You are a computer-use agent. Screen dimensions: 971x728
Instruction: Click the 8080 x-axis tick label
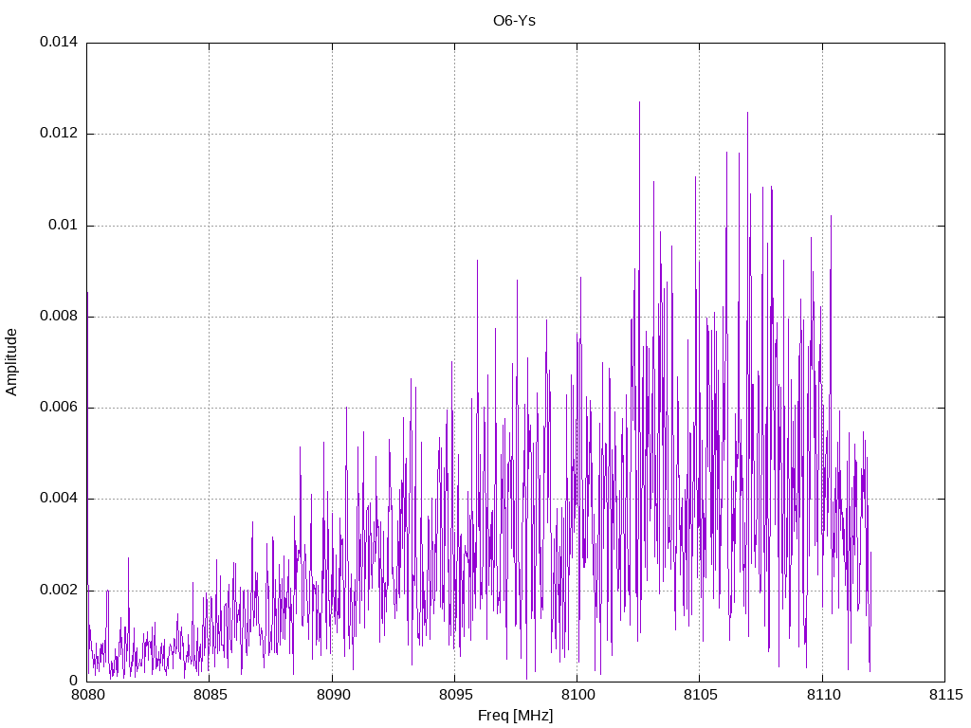pyautogui.click(x=87, y=695)
